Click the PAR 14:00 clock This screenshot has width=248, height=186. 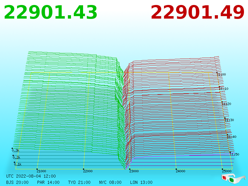coord(48,182)
